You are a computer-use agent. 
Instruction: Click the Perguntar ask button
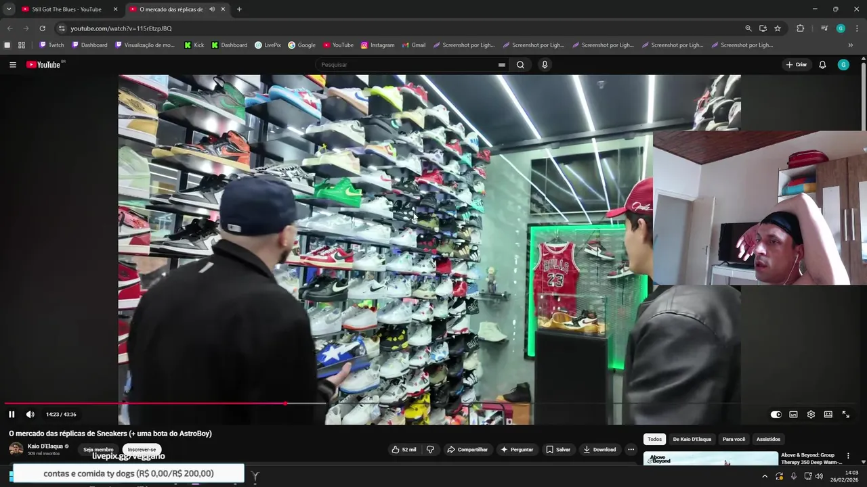pos(517,450)
